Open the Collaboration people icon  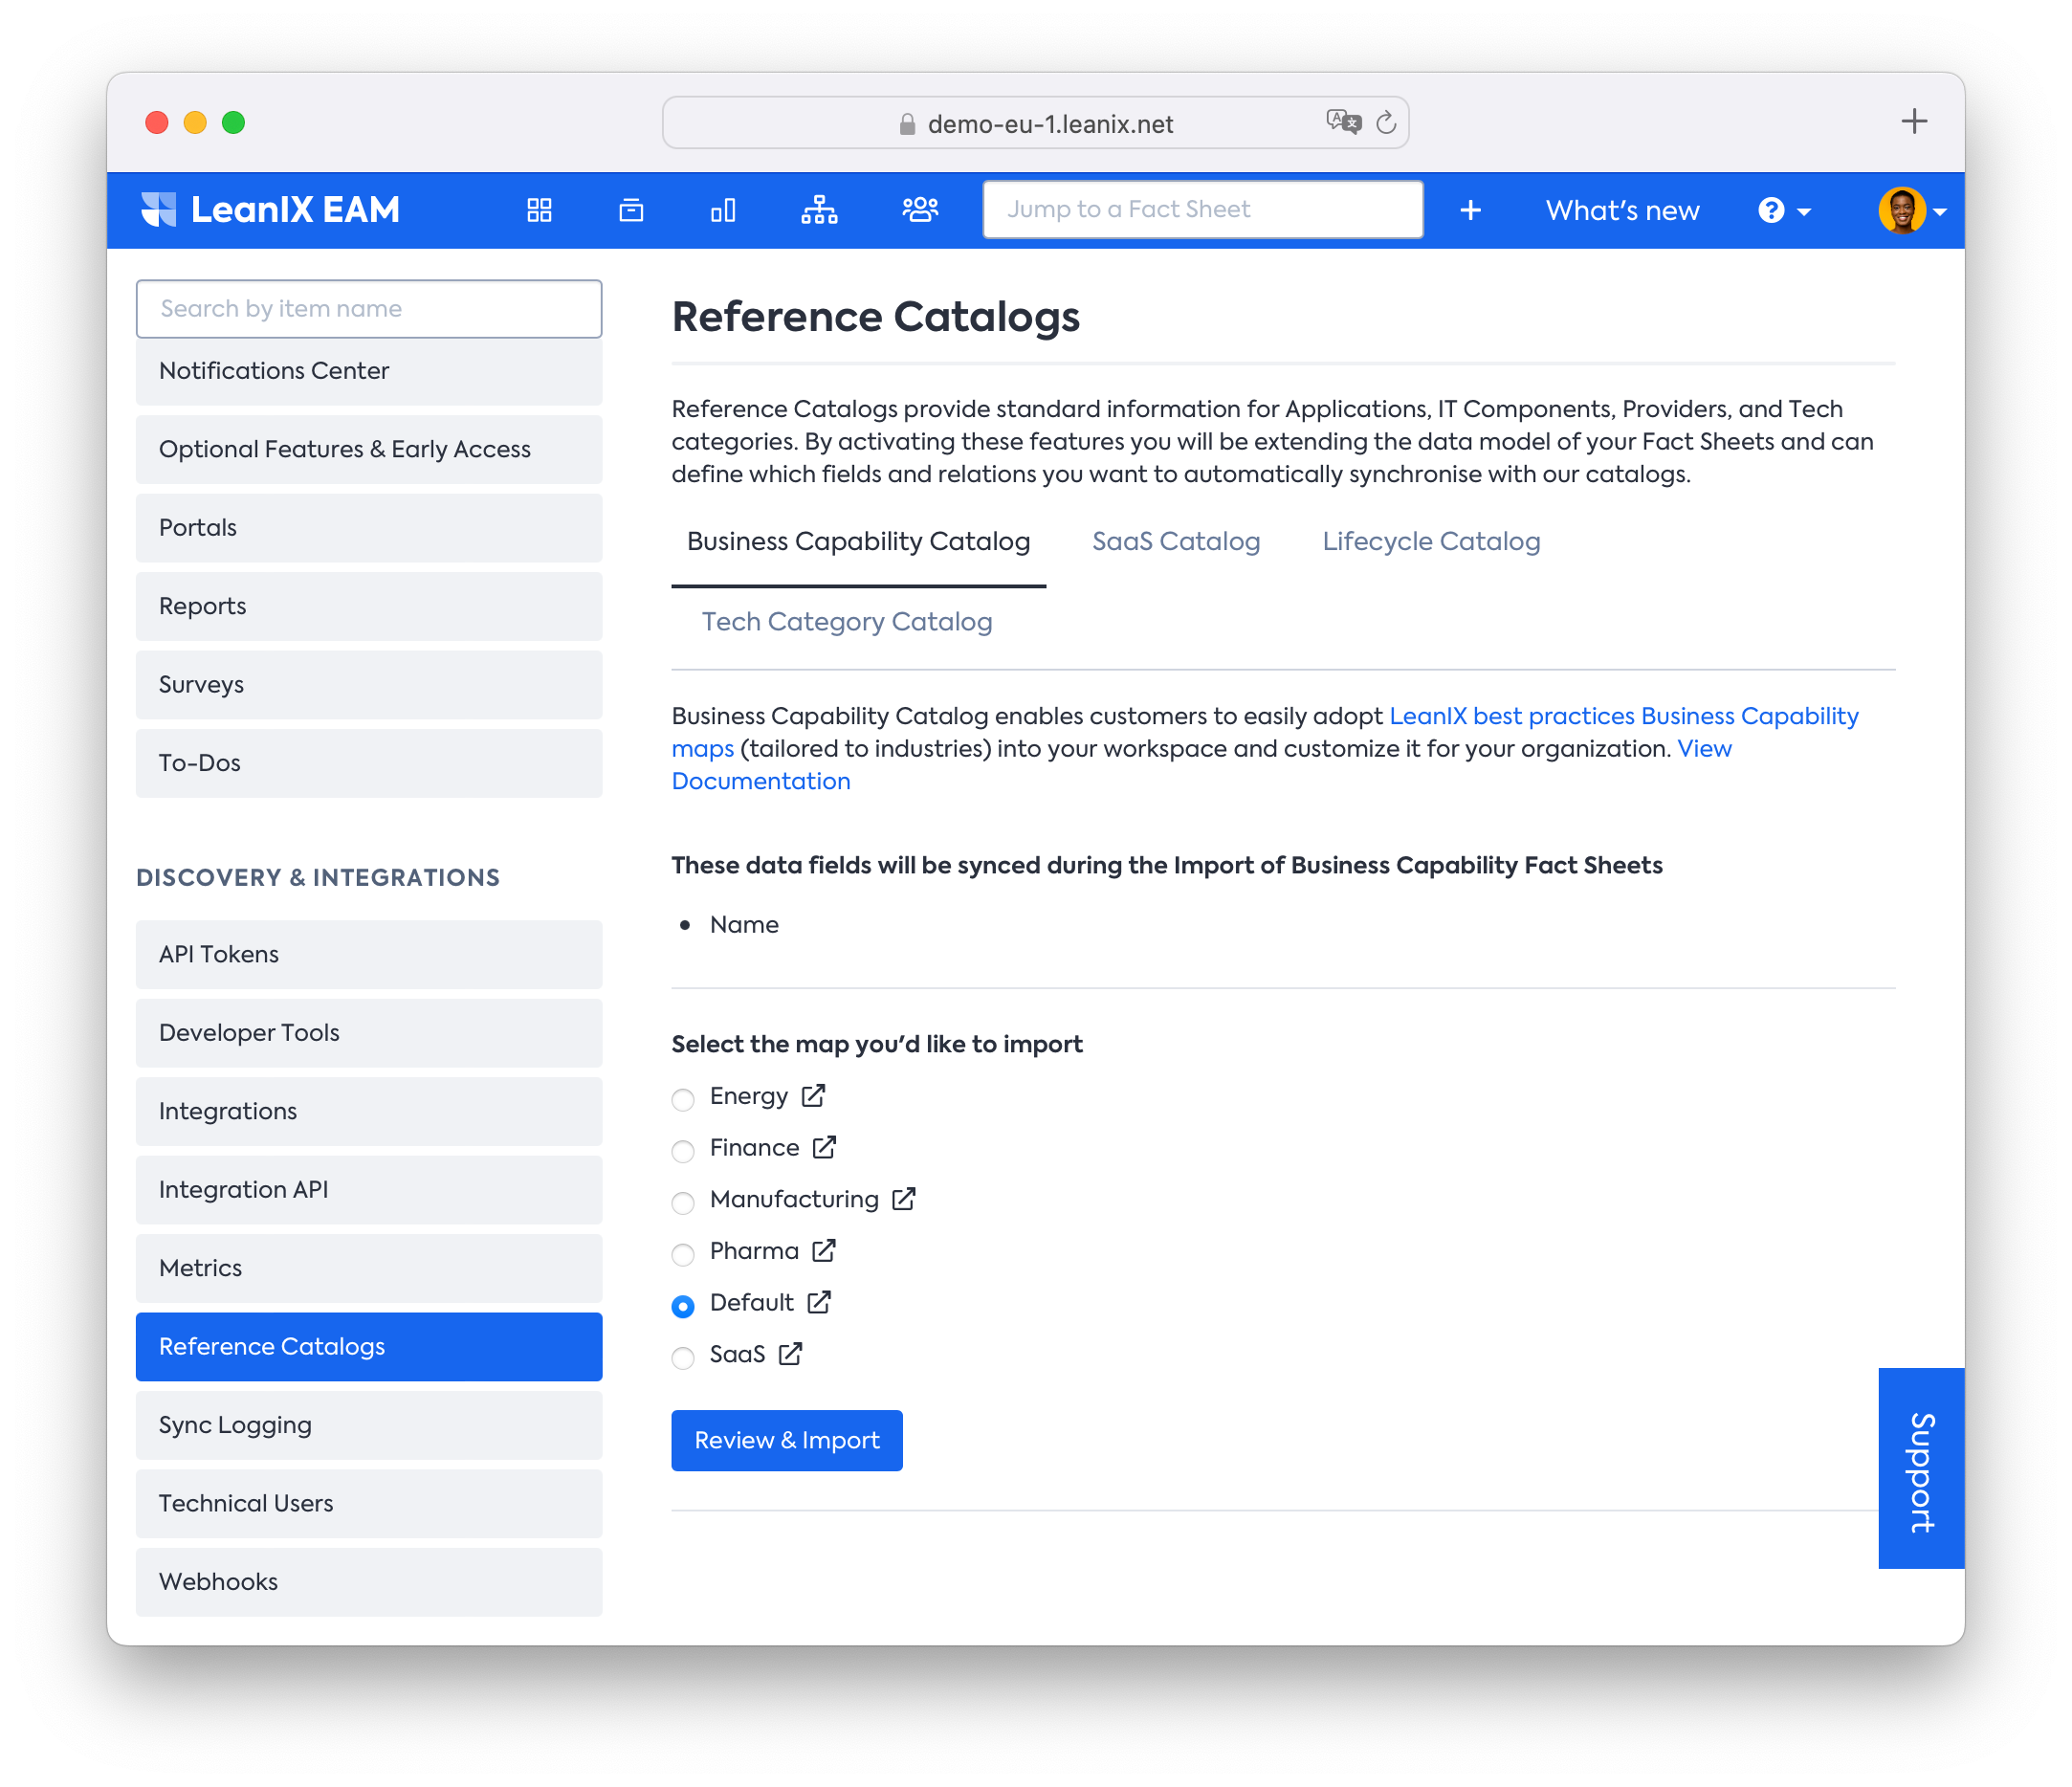(x=920, y=210)
